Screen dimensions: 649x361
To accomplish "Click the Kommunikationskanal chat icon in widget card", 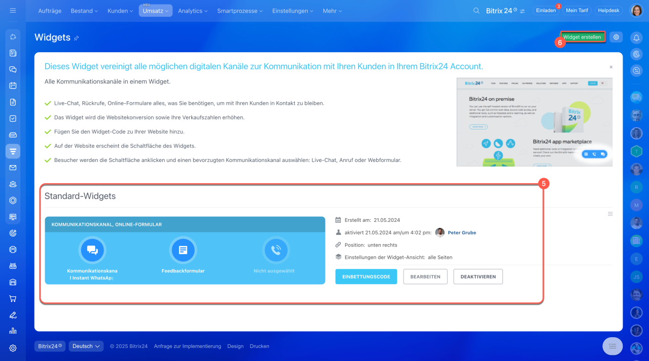I will click(x=92, y=250).
